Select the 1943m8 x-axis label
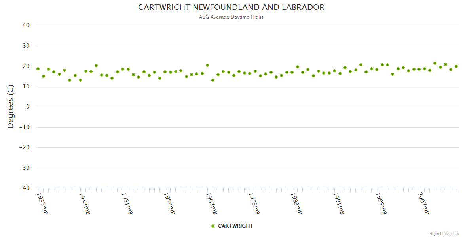Image resolution: width=463 pixels, height=237 pixels. point(85,203)
